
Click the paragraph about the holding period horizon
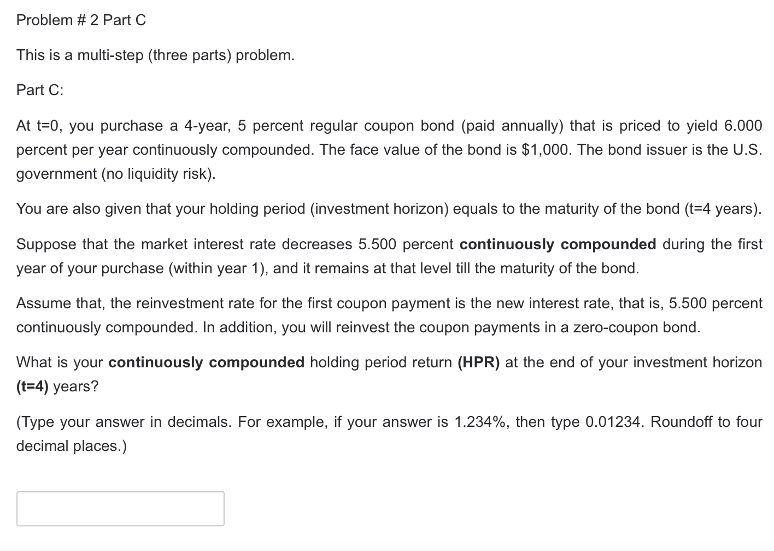pyautogui.click(x=383, y=208)
